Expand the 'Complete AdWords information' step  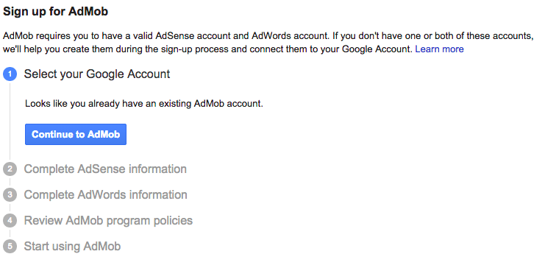tap(106, 195)
